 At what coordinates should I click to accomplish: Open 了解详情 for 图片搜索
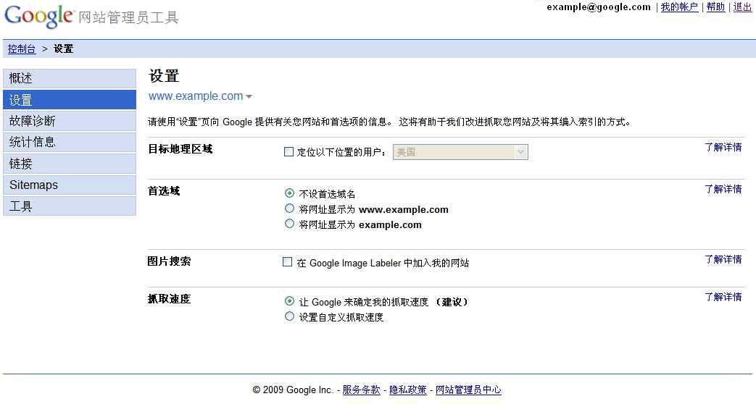723,259
